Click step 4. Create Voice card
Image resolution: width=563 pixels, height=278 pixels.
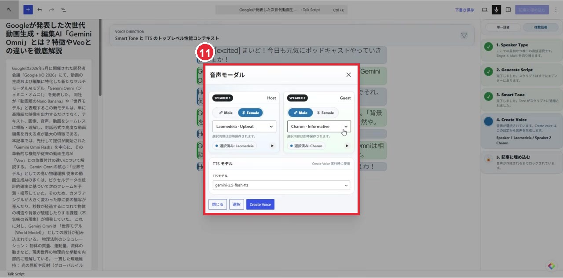point(522,131)
